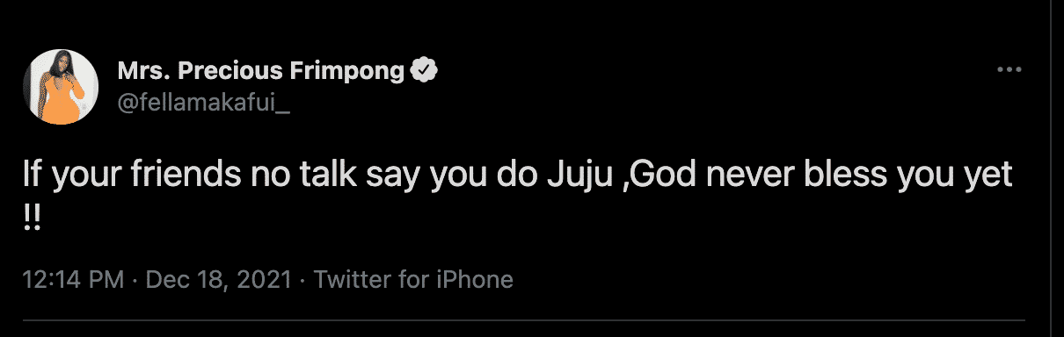Click the Twitter for iPhone source label
The image size is (1064, 337).
[x=413, y=280]
